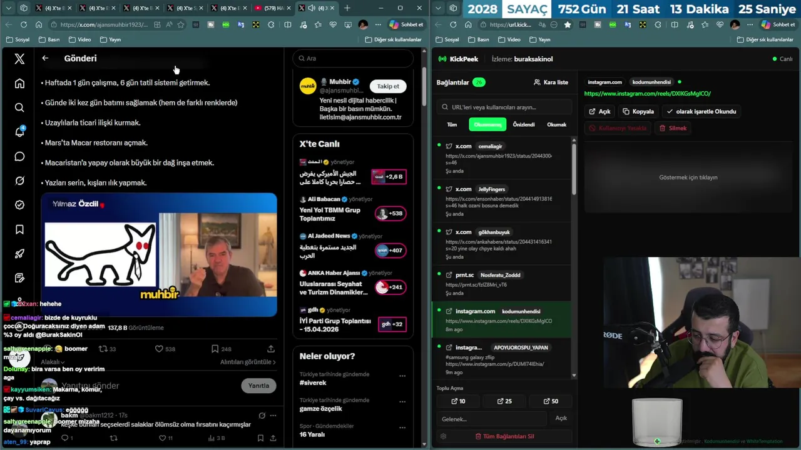Click home button in left browser toolbar

click(x=39, y=24)
